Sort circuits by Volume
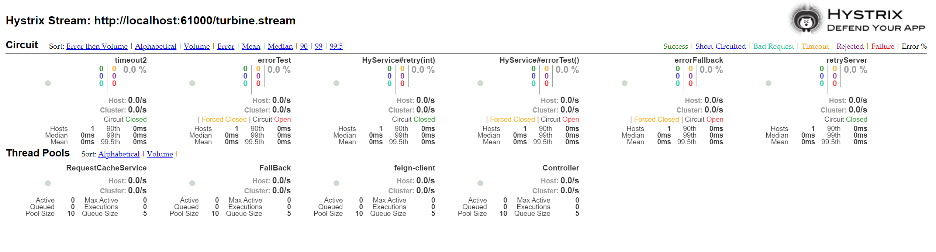Image resolution: width=936 pixels, height=252 pixels. [197, 46]
